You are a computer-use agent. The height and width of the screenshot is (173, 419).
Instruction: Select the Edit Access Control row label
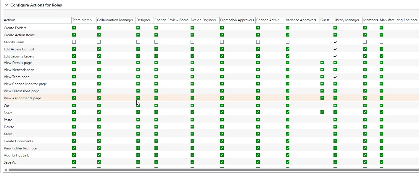19,49
